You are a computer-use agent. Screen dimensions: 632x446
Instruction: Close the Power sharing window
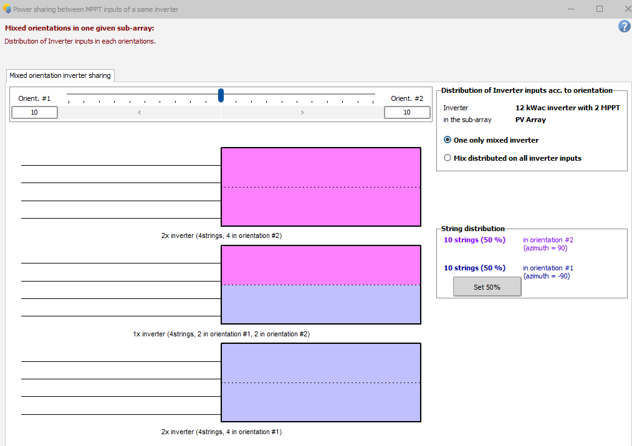(x=627, y=9)
